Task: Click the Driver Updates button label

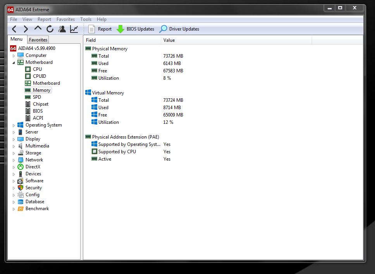Action: pyautogui.click(x=184, y=29)
